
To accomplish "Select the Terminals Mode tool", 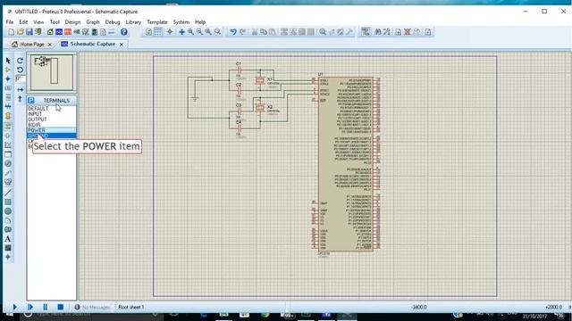I will click(8, 126).
